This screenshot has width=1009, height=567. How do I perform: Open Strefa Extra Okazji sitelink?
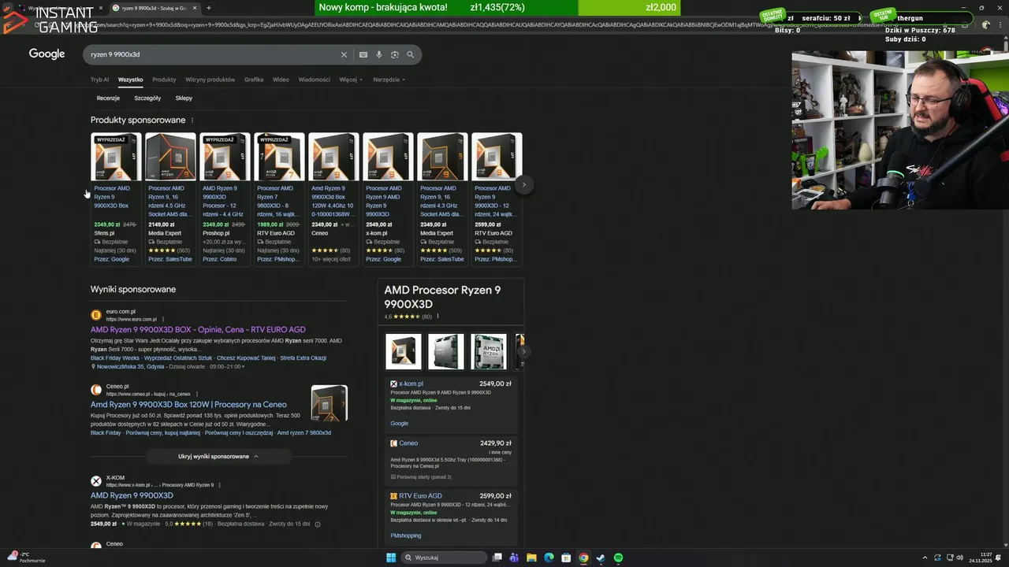(x=303, y=358)
